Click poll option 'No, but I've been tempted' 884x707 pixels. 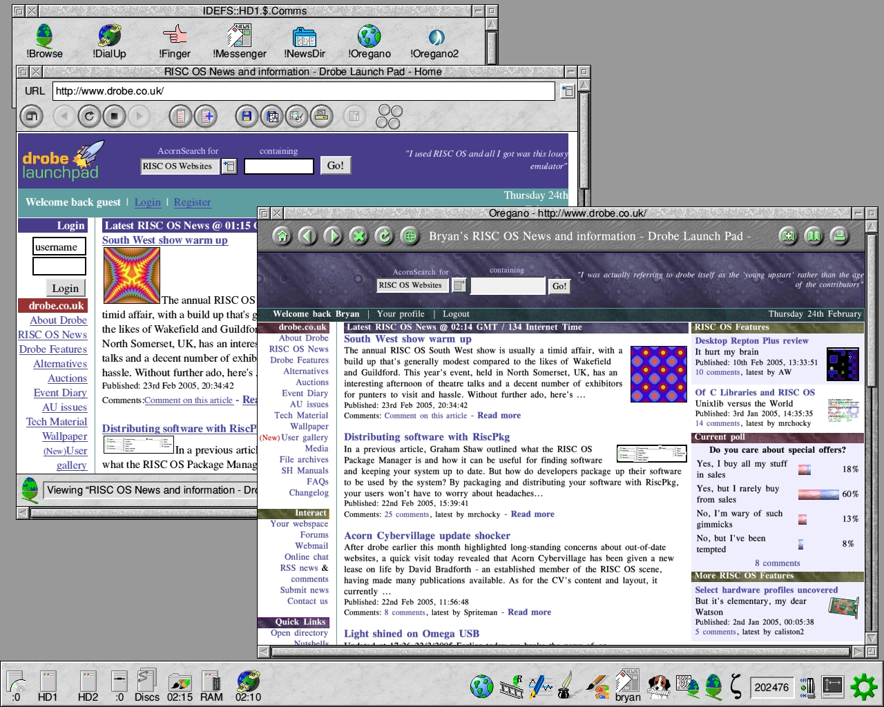coord(731,544)
